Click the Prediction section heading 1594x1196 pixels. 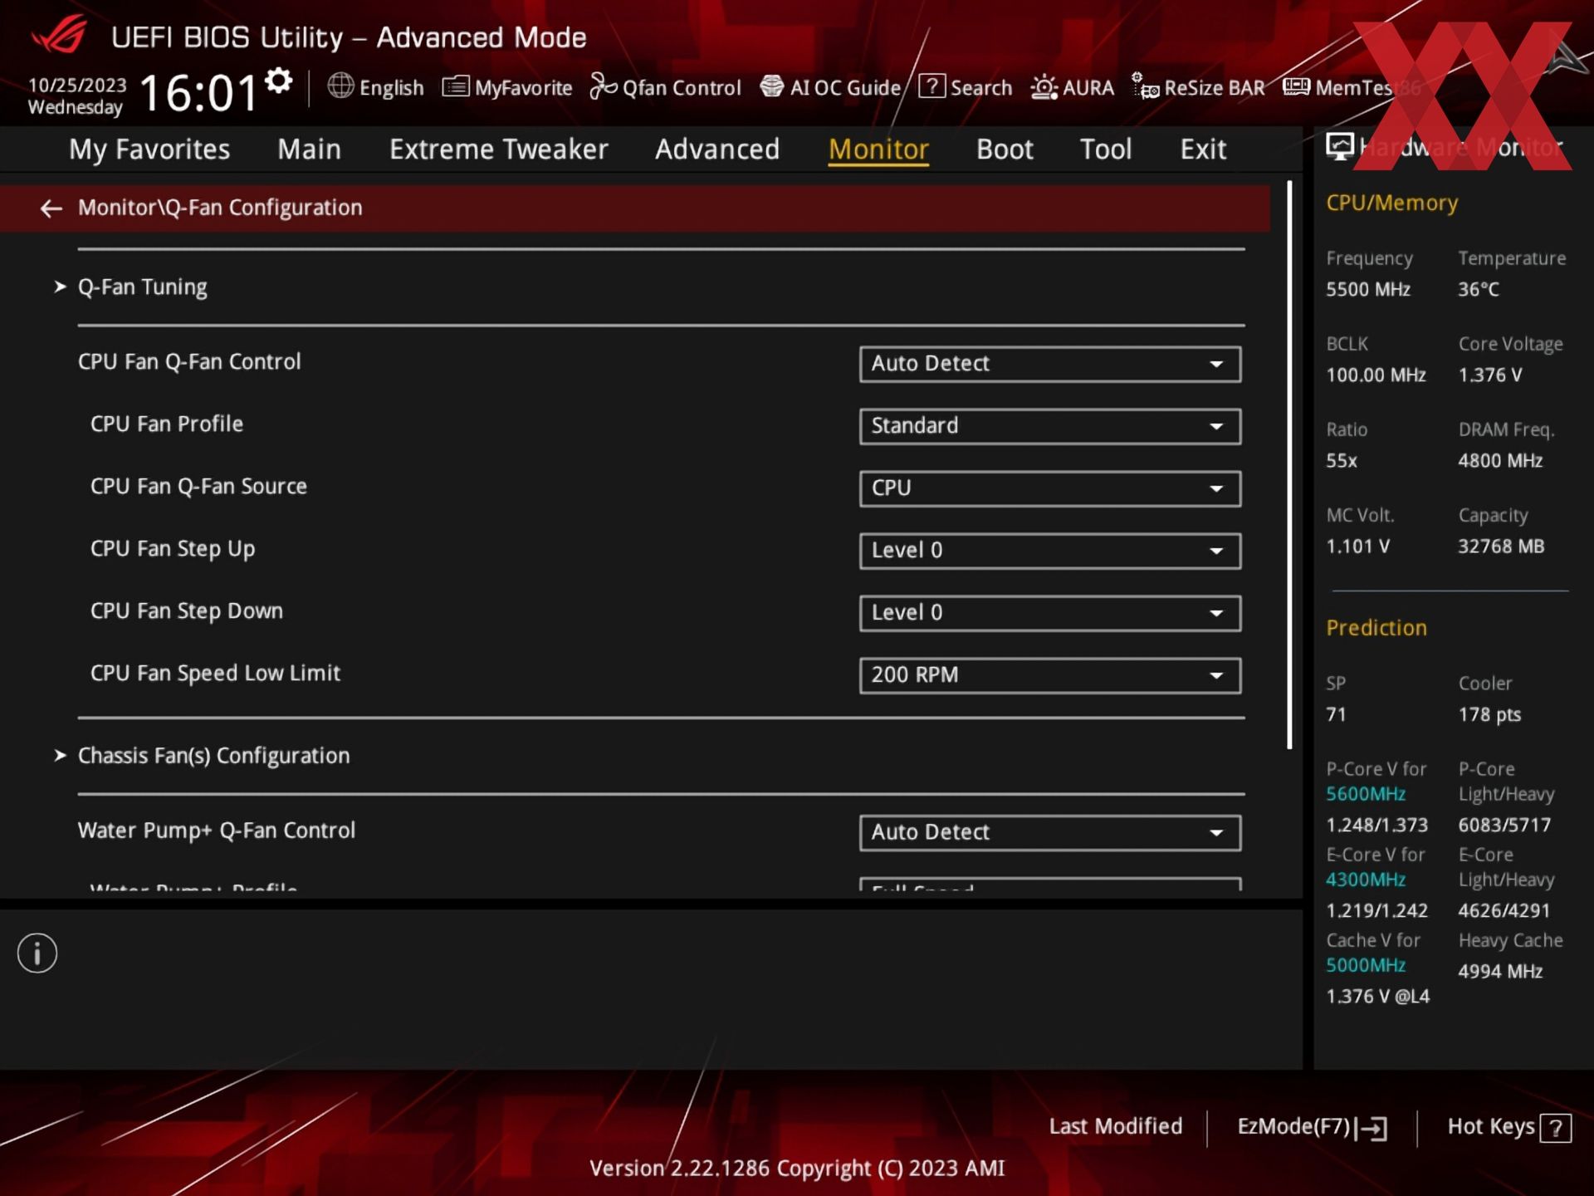click(1376, 628)
